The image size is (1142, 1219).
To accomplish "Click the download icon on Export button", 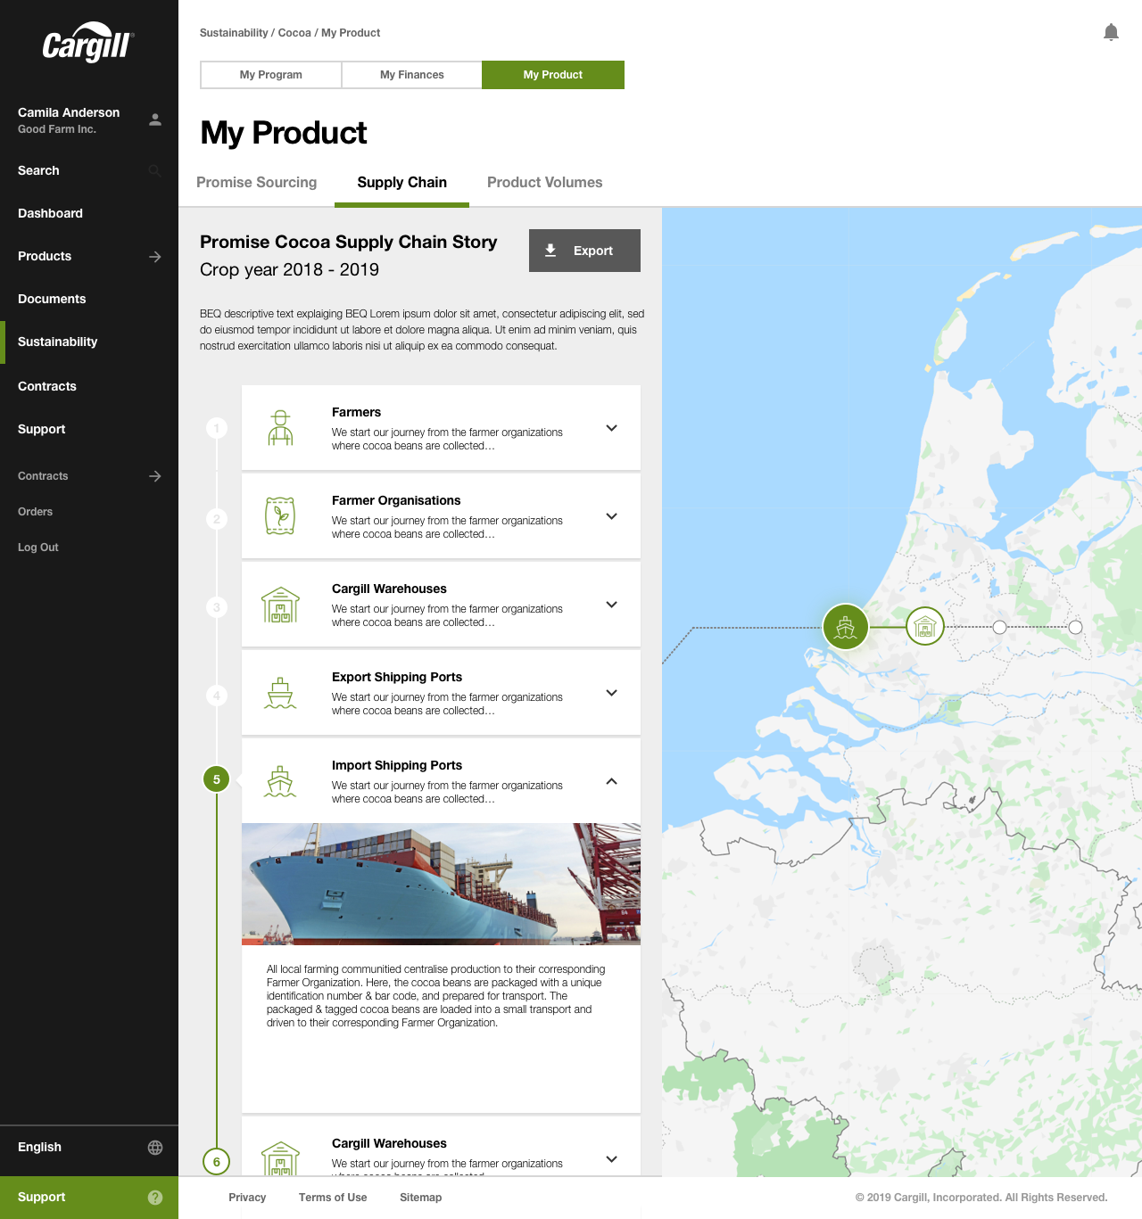I will (x=551, y=251).
